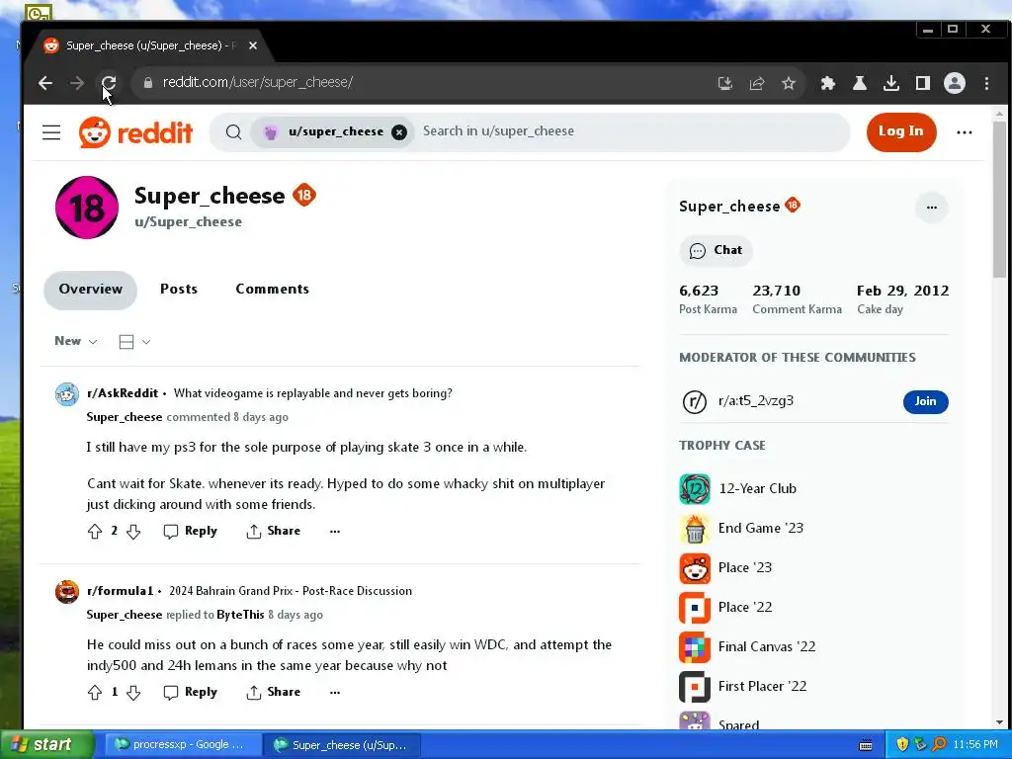The image size is (1012, 759).
Task: Start a Chat with Super_cheese
Action: 716,250
